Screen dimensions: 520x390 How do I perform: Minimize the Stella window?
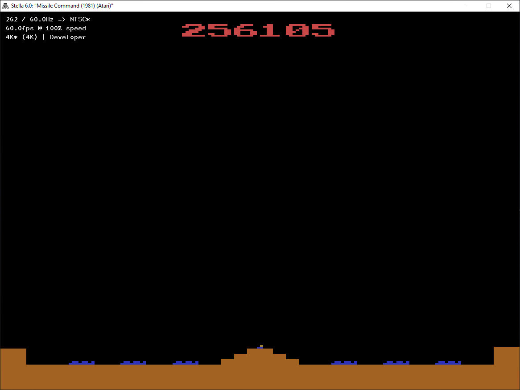[469, 6]
